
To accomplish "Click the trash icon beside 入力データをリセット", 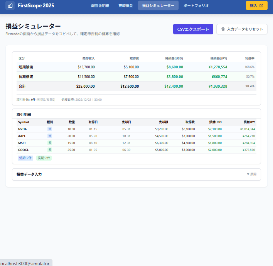I will (223, 29).
